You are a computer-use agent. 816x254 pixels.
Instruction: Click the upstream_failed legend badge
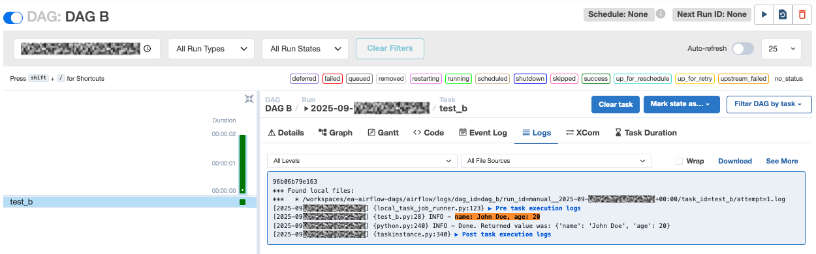[743, 79]
